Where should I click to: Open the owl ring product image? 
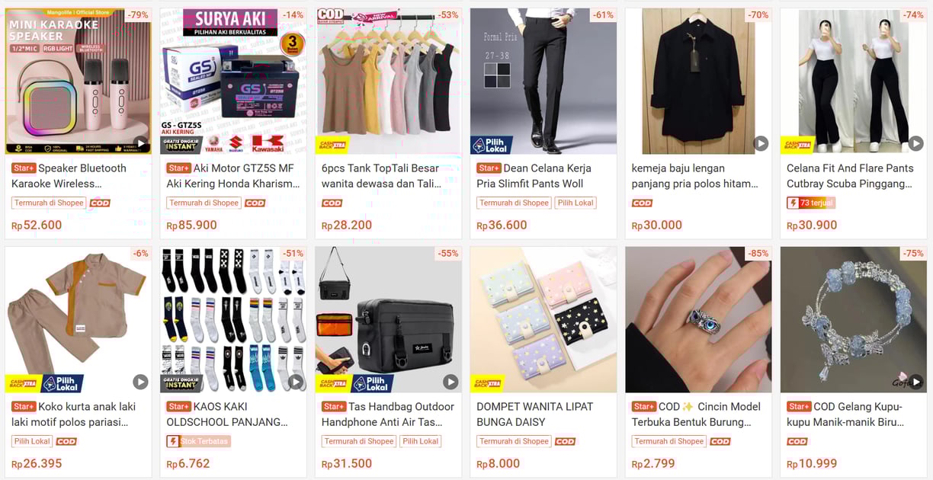click(698, 320)
